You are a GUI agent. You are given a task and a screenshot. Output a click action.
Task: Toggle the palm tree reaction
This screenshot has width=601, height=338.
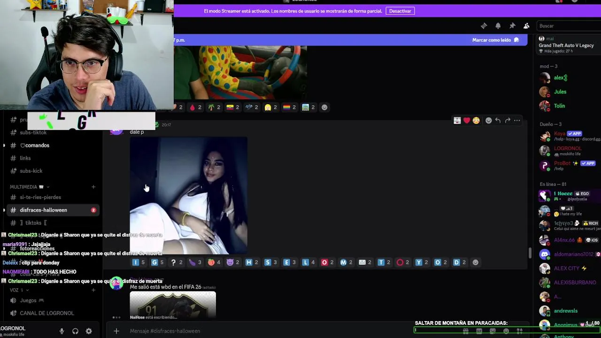(x=214, y=108)
